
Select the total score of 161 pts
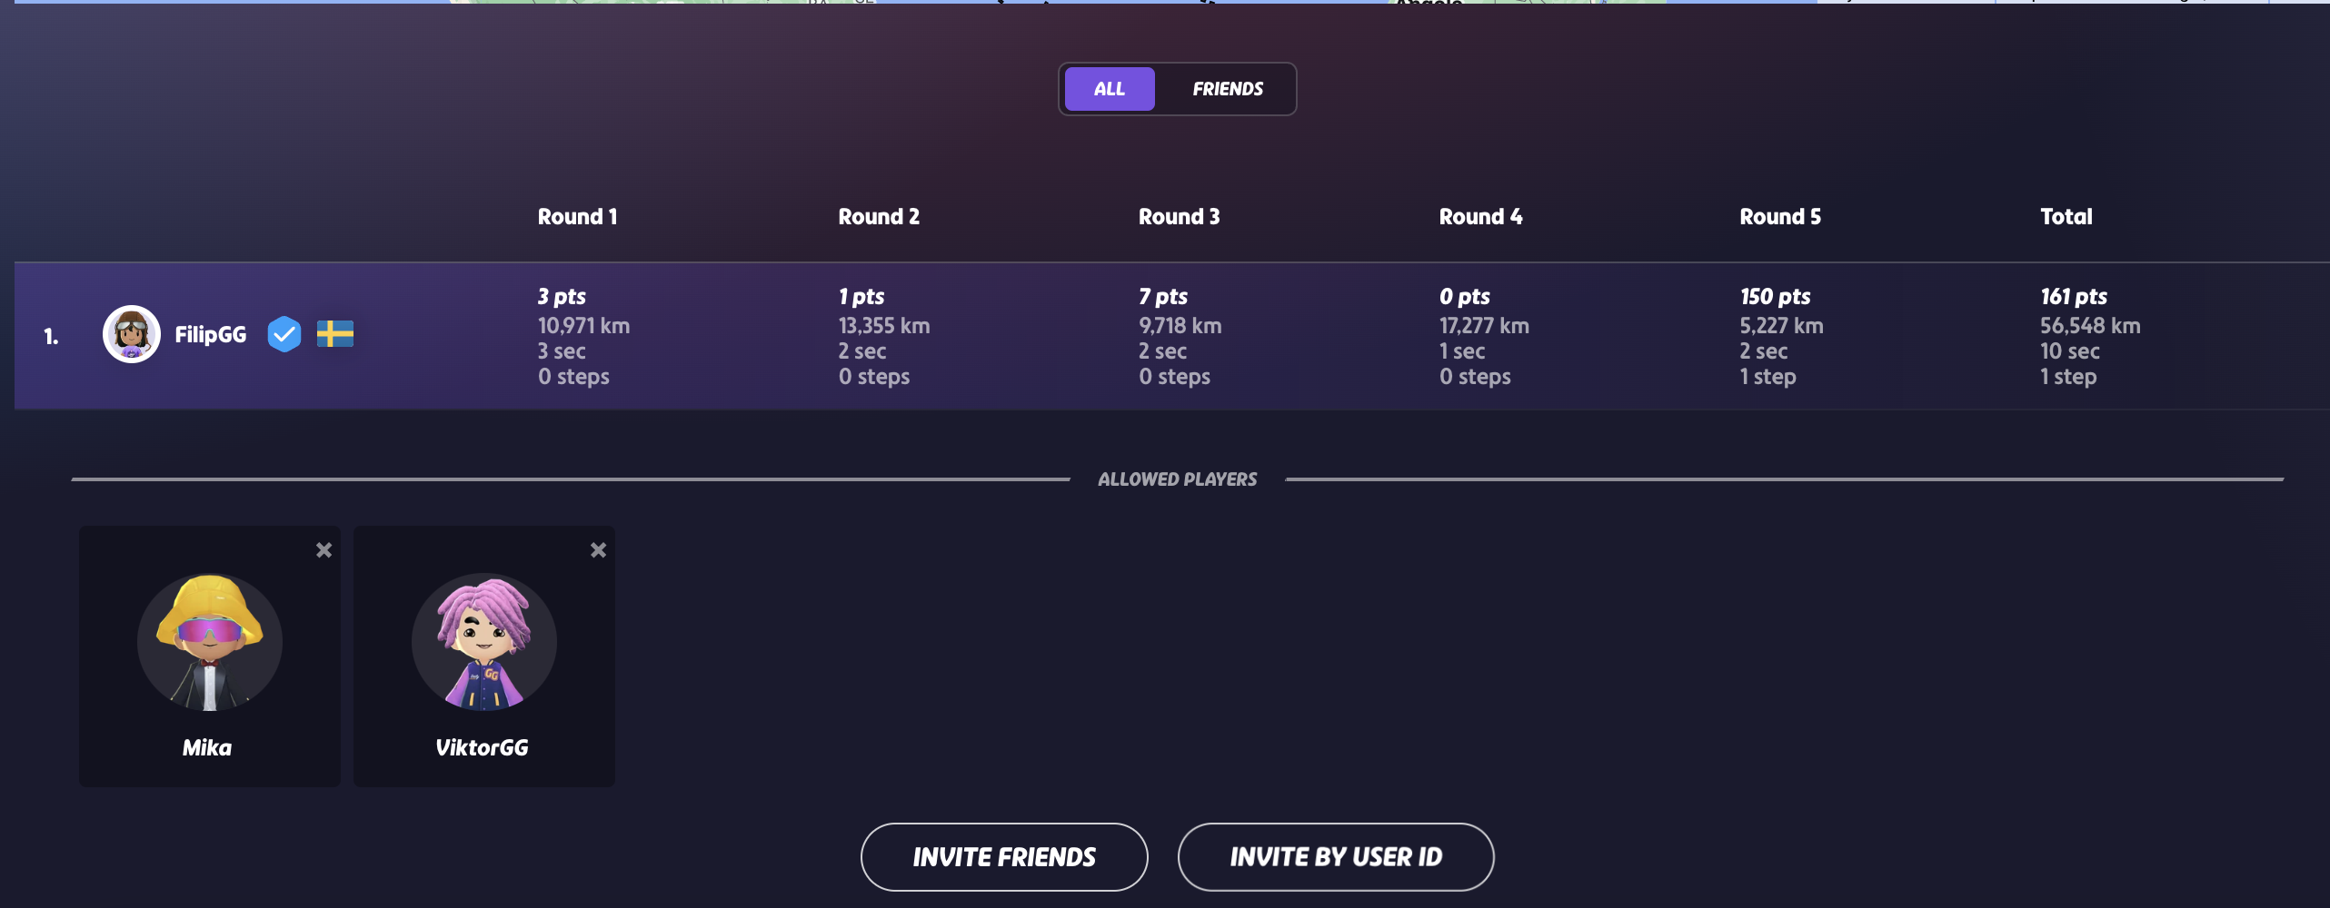click(2073, 297)
